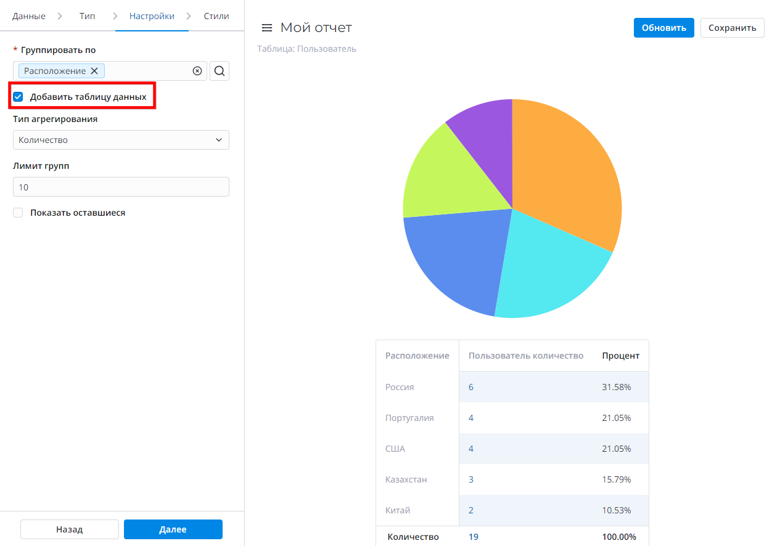Expand the Тип агрегирования dropdown
Viewport: 772px width, 546px height.
pyautogui.click(x=121, y=140)
